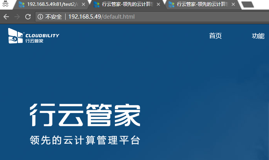This screenshot has width=269, height=160.
Task: Open the 首页 navigation link
Action: [215, 36]
